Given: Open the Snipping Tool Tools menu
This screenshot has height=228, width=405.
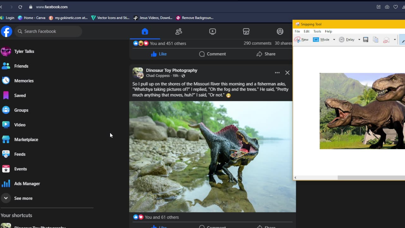Looking at the screenshot, I should pyautogui.click(x=317, y=31).
